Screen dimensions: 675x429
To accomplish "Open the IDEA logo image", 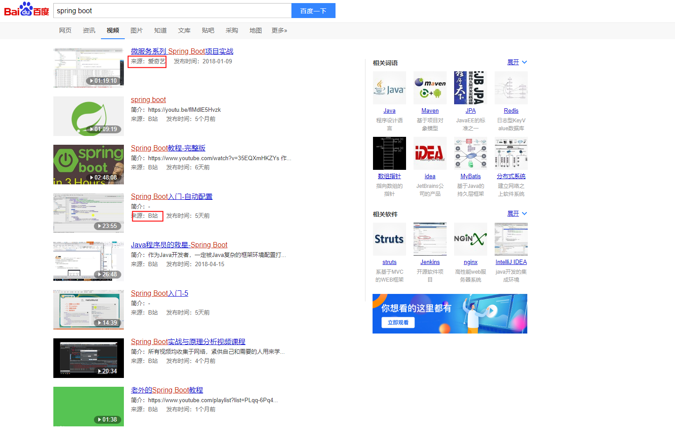I will pyautogui.click(x=430, y=153).
